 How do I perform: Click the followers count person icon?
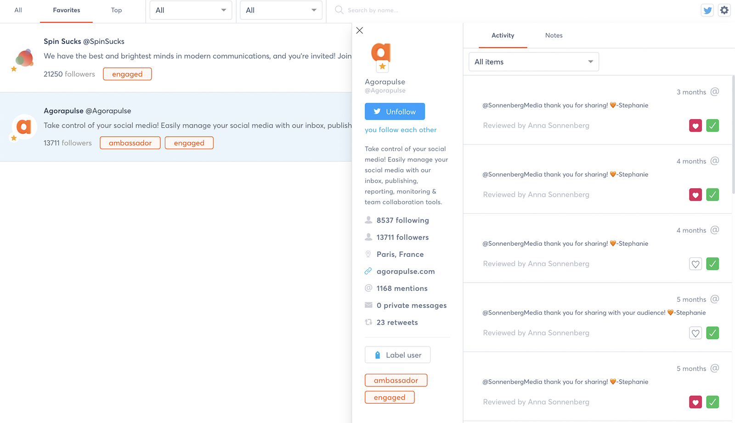pyautogui.click(x=368, y=237)
